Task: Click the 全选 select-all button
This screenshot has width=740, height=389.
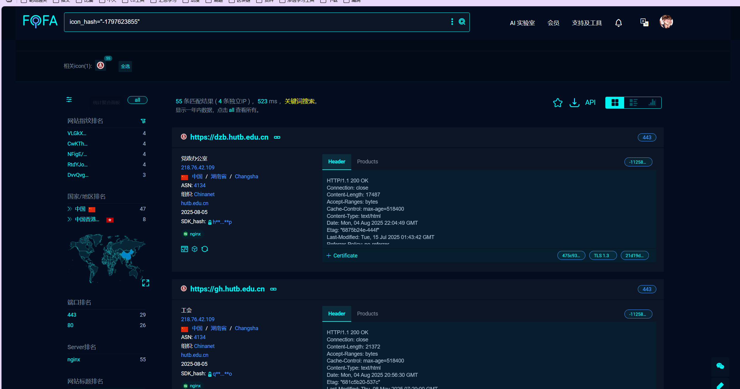Action: point(125,66)
